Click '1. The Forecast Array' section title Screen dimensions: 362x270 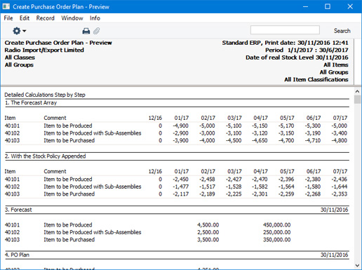point(31,102)
